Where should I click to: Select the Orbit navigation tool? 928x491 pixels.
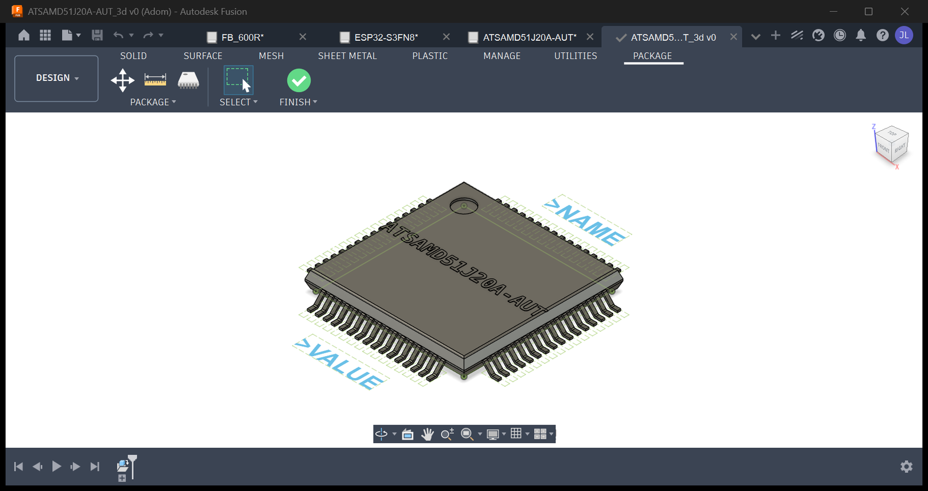pos(382,434)
